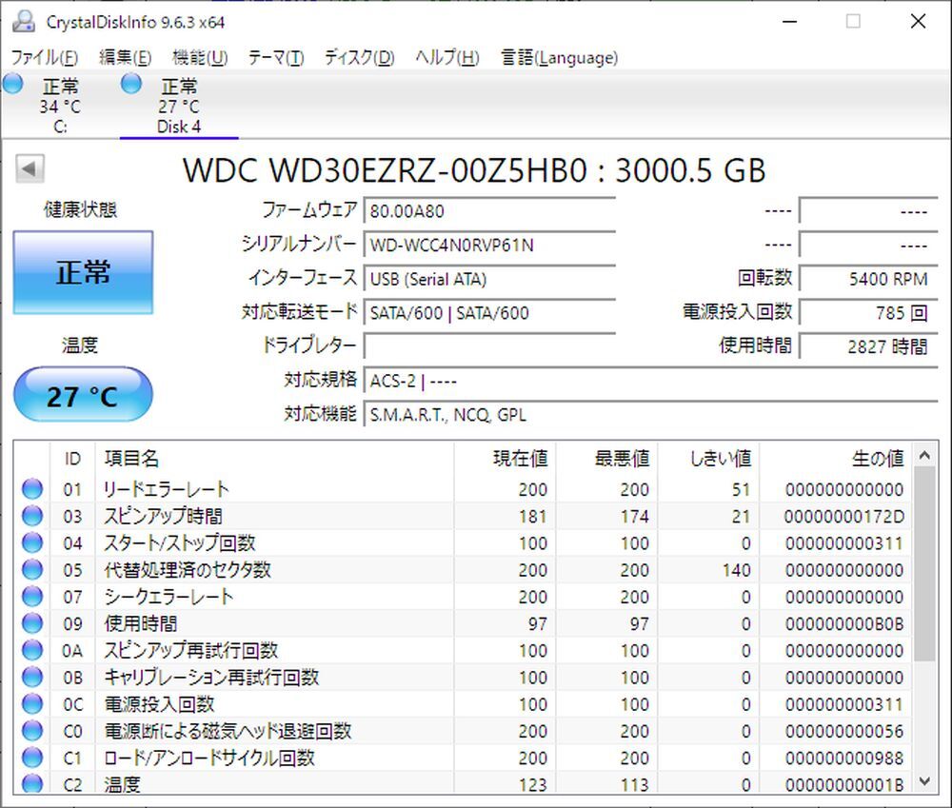
Task: Click status circle of row ID 09
Action: 32,623
